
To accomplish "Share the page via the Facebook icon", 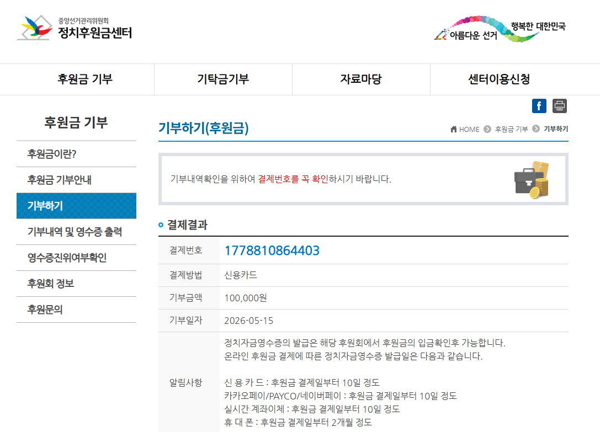I will pyautogui.click(x=539, y=106).
